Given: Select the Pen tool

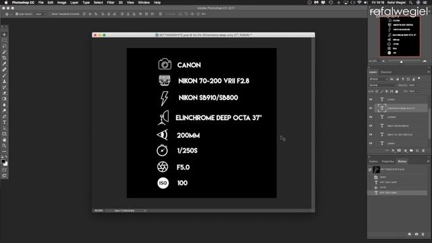Looking at the screenshot, I should [x=4, y=116].
